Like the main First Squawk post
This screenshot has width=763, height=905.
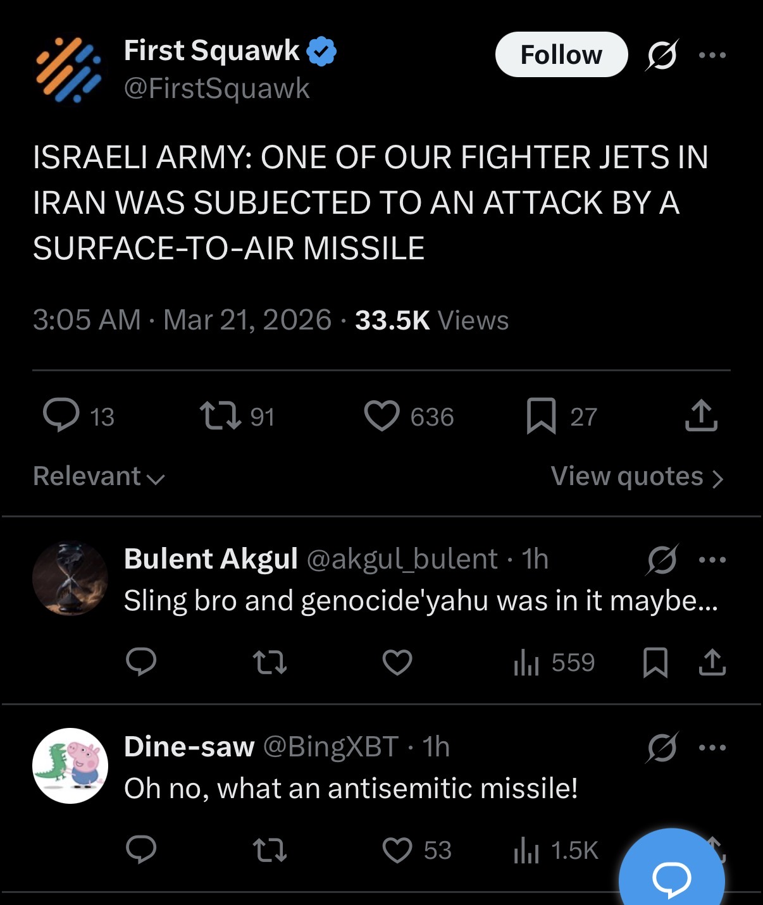tap(382, 416)
